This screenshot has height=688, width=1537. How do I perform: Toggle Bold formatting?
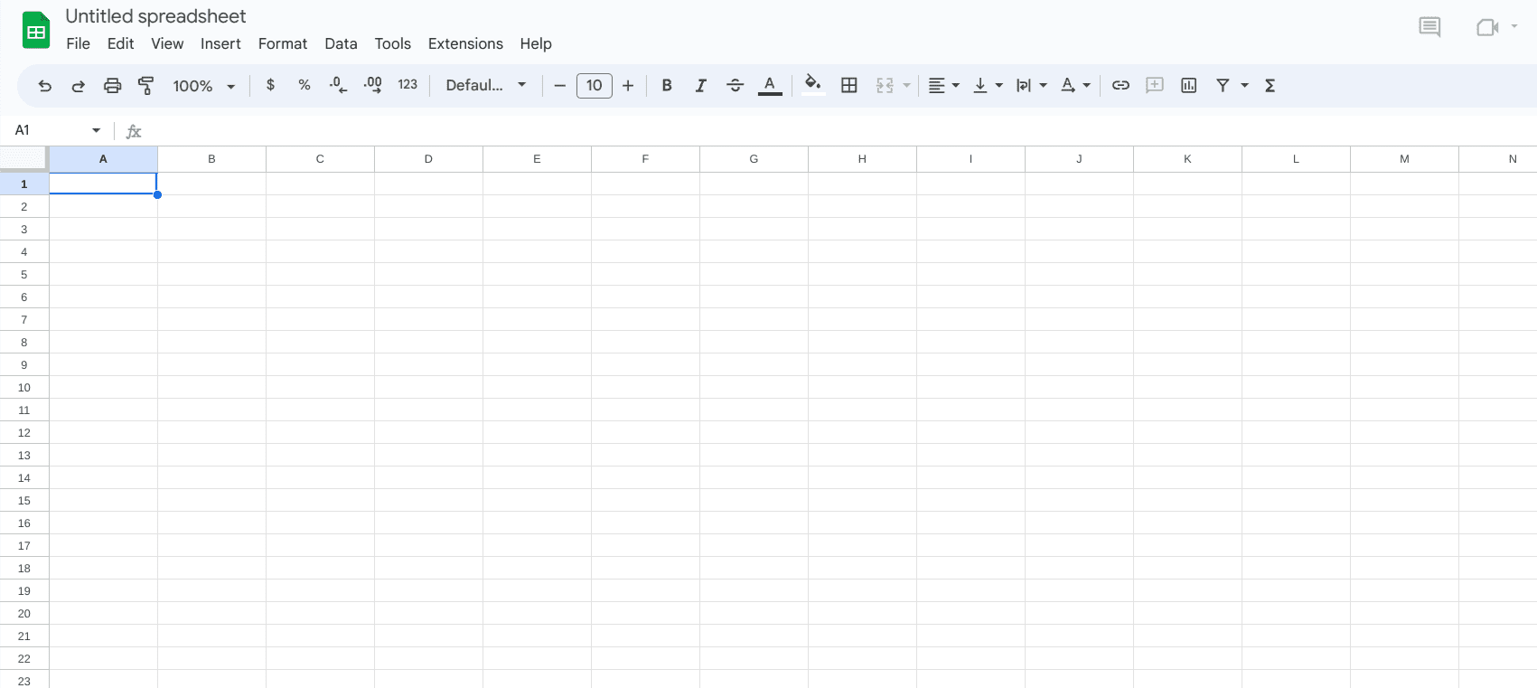(667, 85)
